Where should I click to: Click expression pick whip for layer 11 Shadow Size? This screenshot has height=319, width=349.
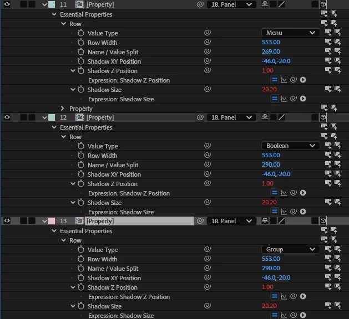coord(294,99)
